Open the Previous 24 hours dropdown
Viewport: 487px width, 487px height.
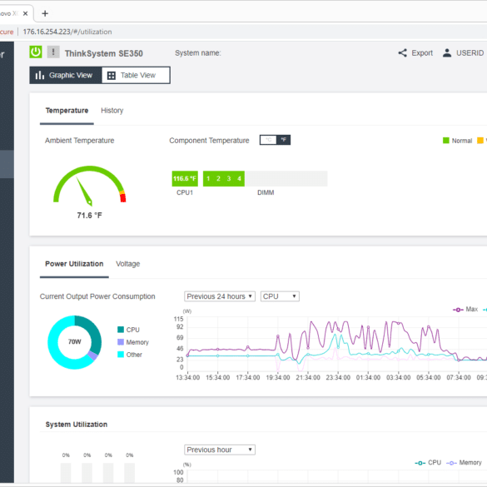220,296
